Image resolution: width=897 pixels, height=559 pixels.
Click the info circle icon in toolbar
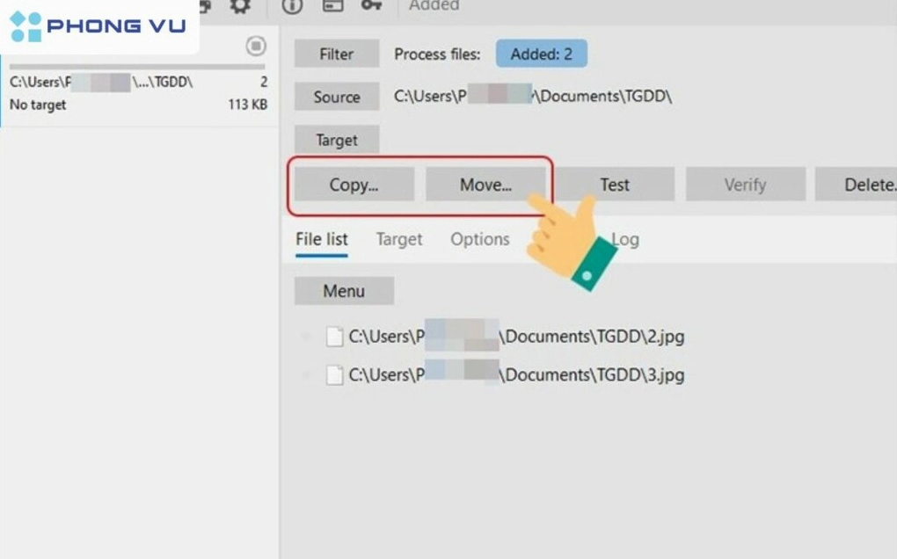[292, 6]
